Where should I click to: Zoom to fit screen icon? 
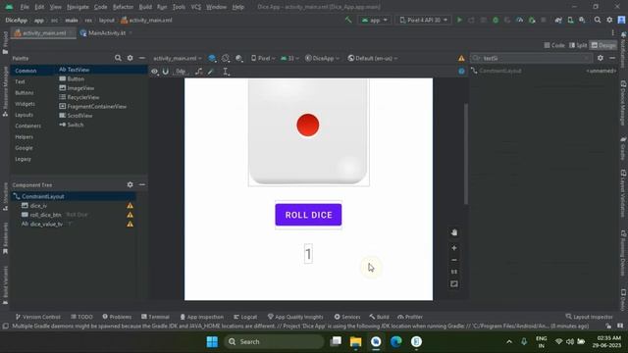(453, 283)
